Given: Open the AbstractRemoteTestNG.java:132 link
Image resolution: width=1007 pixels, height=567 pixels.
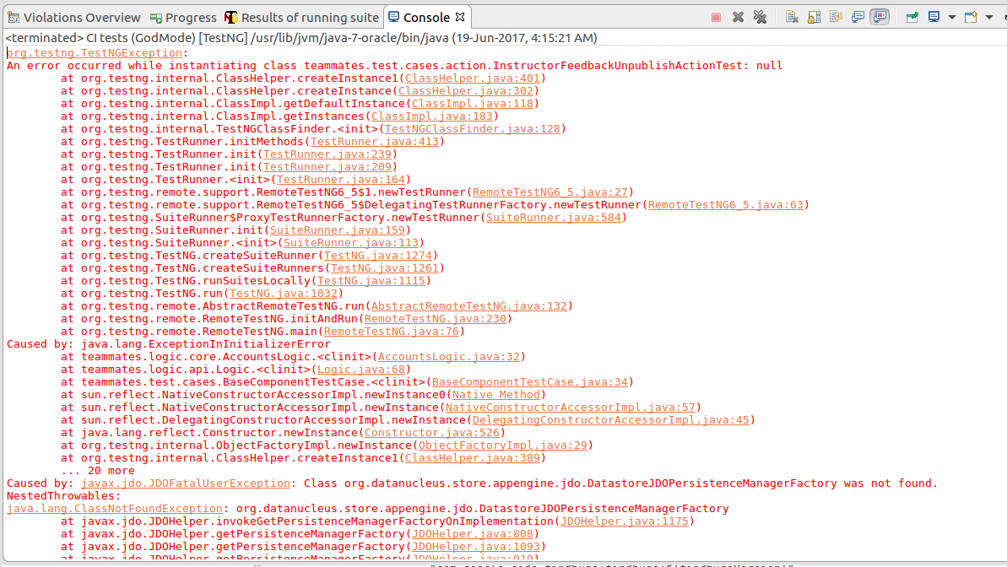Looking at the screenshot, I should (469, 305).
